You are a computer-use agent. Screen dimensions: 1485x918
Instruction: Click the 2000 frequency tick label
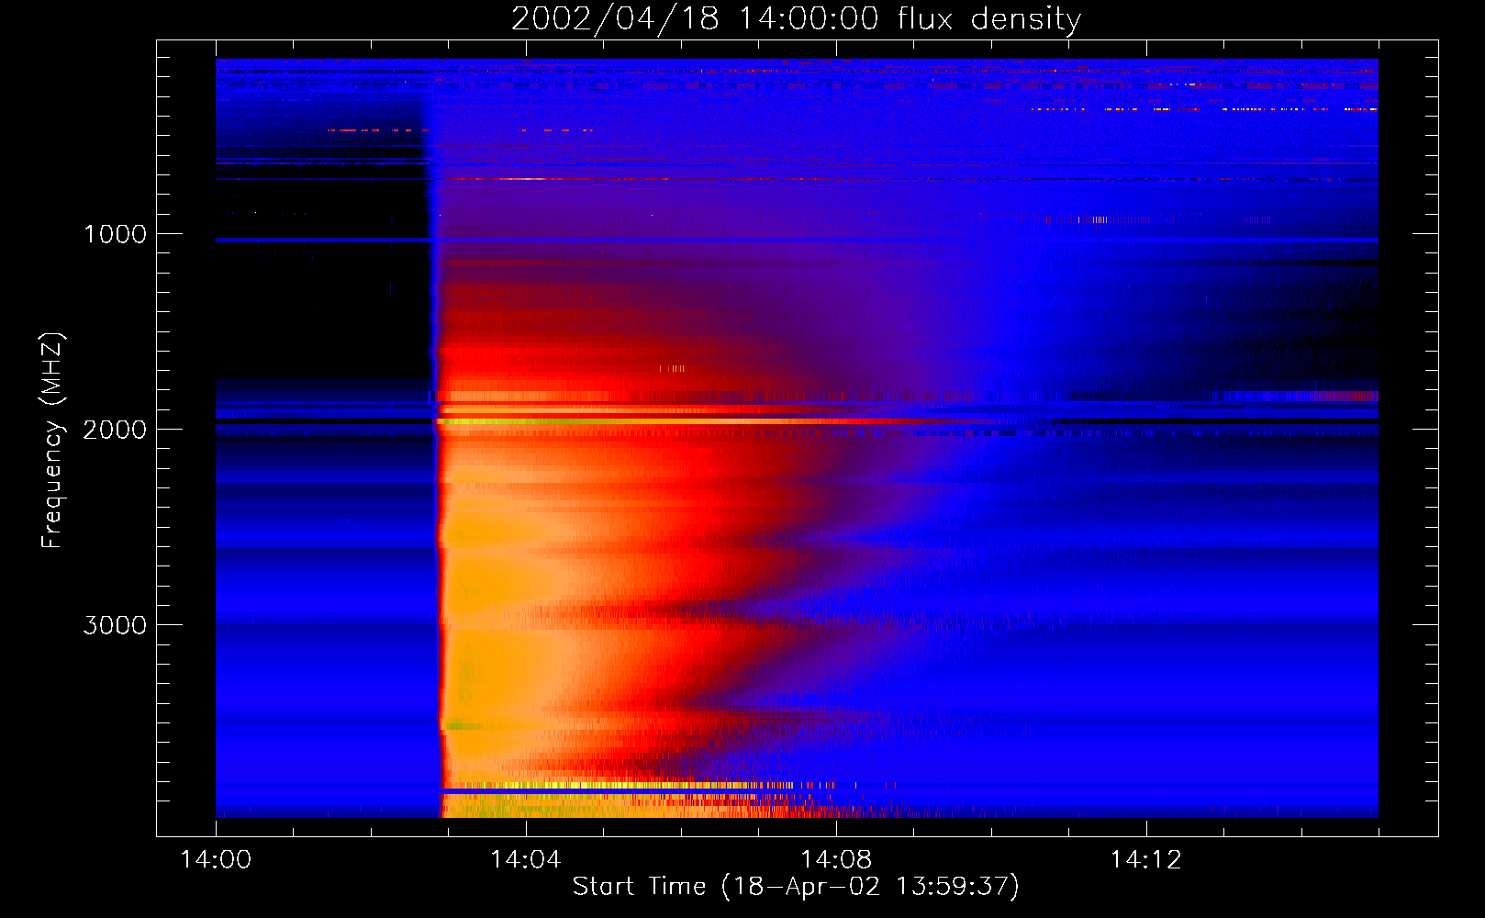[115, 430]
